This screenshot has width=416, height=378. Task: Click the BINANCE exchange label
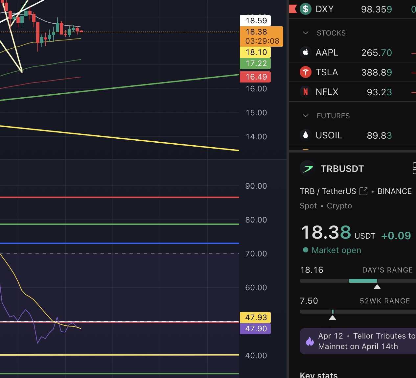click(394, 191)
